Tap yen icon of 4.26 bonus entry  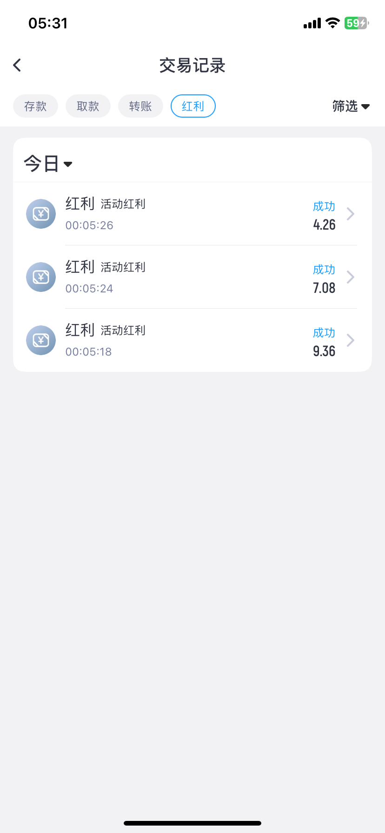(x=41, y=214)
